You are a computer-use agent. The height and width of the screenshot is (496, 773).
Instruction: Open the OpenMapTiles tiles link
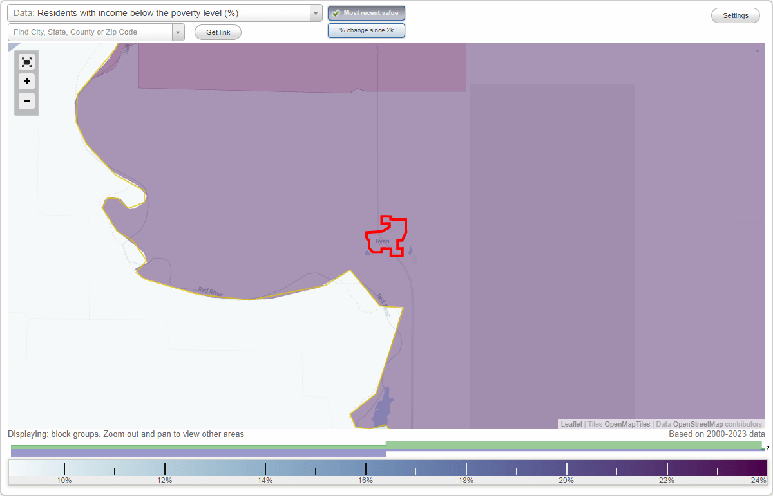626,424
